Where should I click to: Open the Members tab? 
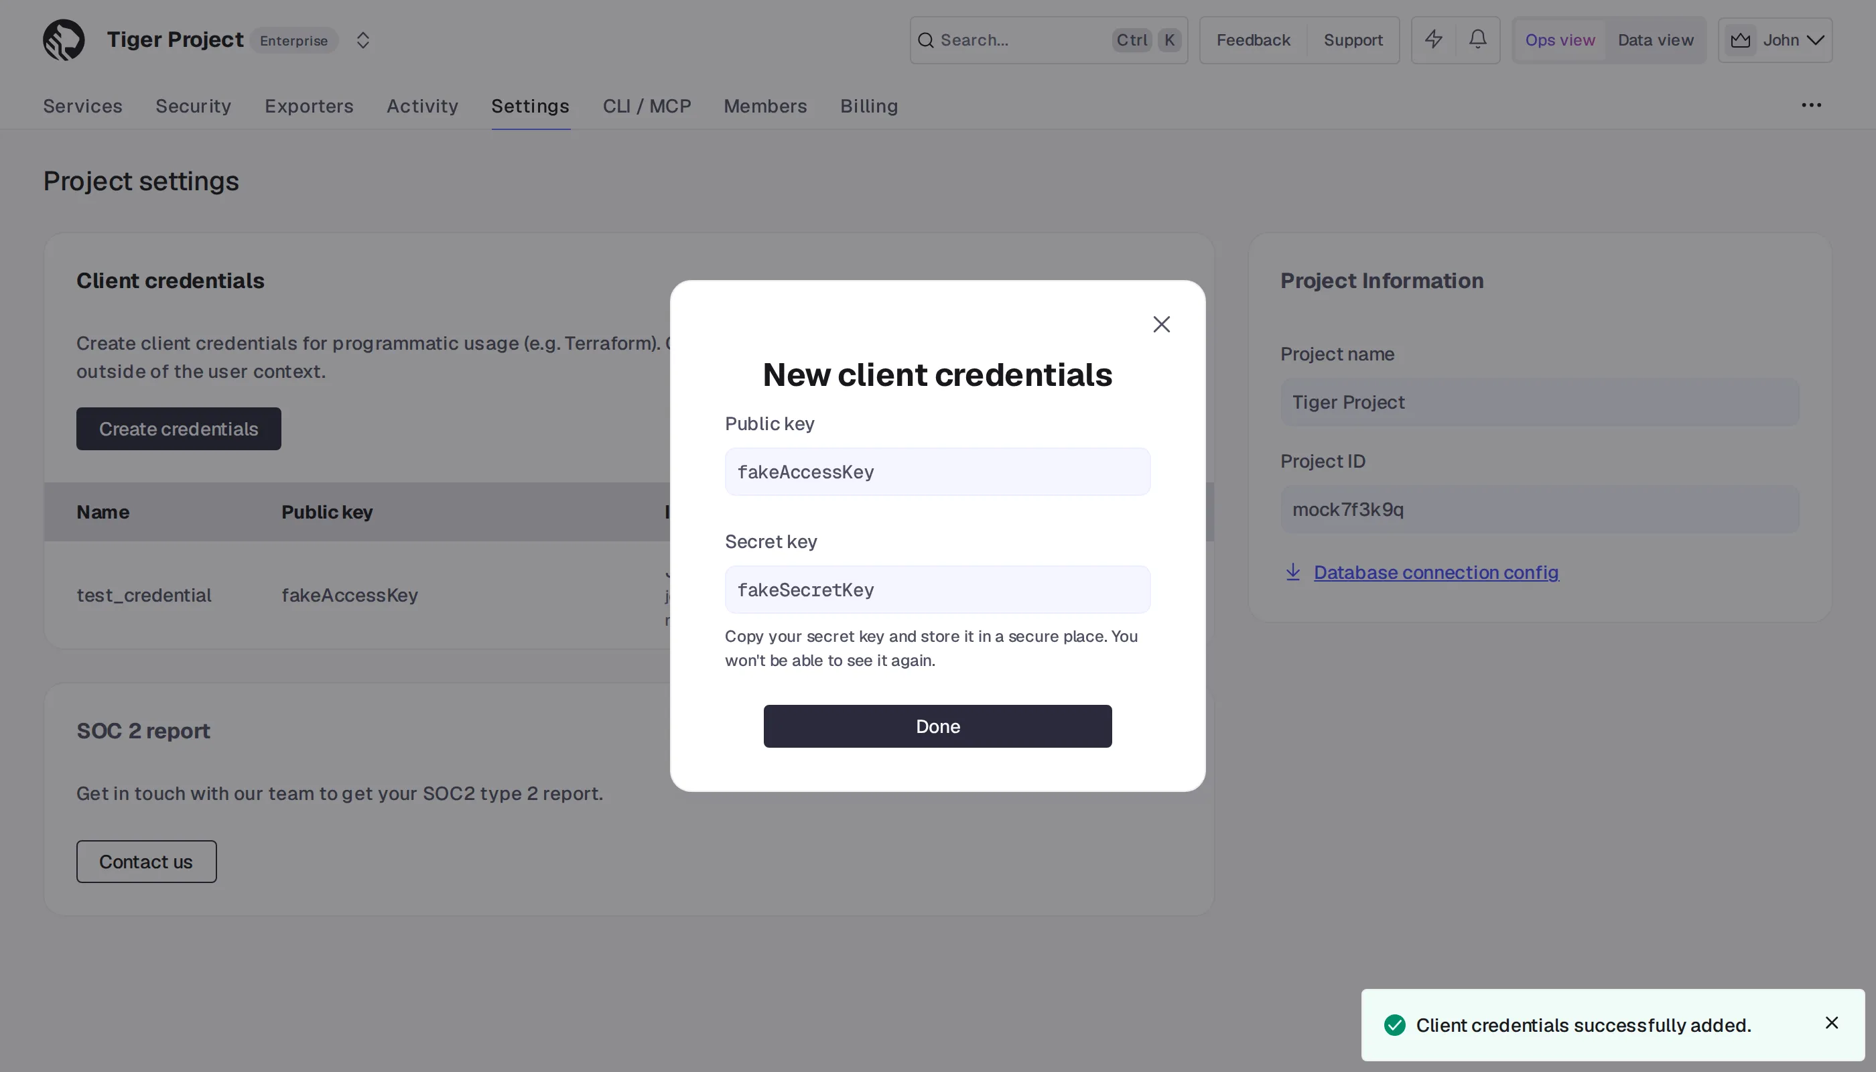coord(765,106)
